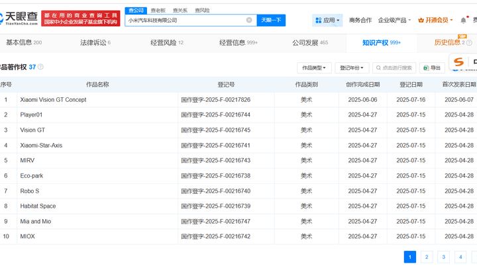Click registration number 国作登字-2025-F-00216745
This screenshot has height=268, width=477.
pyautogui.click(x=216, y=130)
